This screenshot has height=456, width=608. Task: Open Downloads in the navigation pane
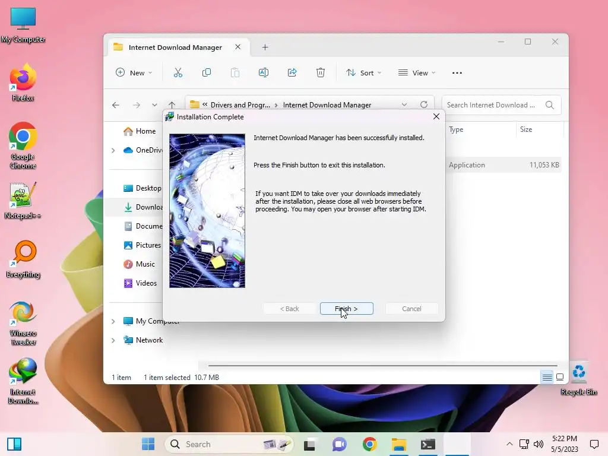pos(142,207)
